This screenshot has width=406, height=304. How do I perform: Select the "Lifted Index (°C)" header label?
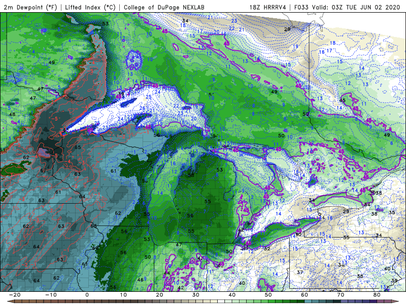click(x=90, y=8)
